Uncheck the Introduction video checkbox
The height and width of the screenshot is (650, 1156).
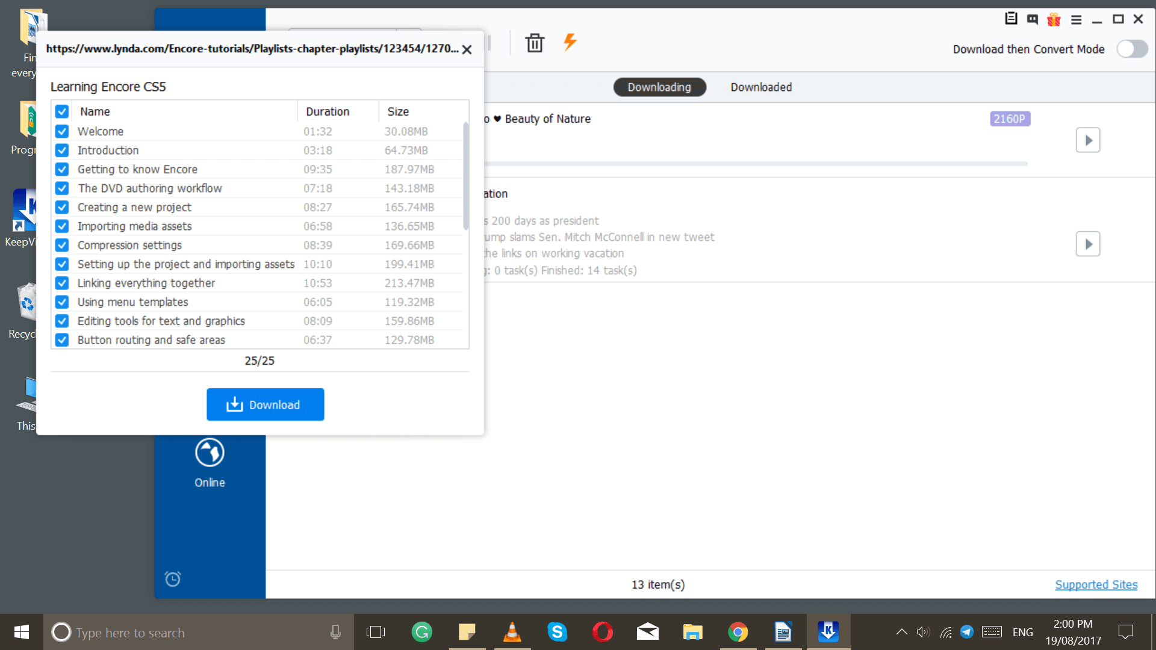coord(62,150)
